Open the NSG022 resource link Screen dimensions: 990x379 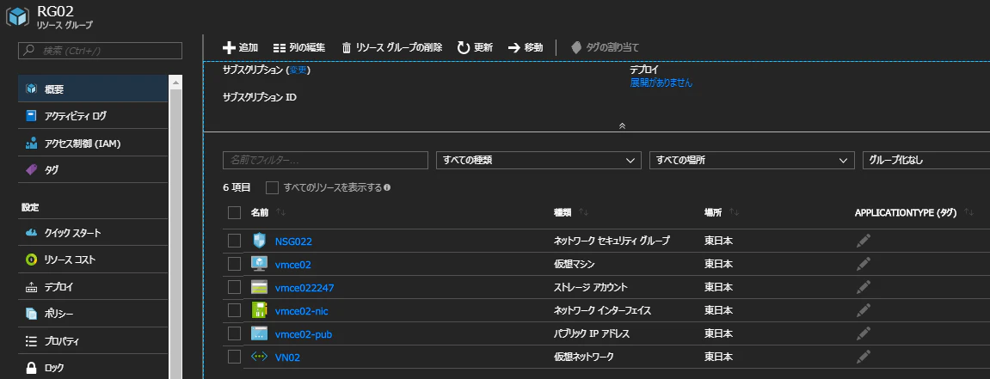[x=293, y=241]
